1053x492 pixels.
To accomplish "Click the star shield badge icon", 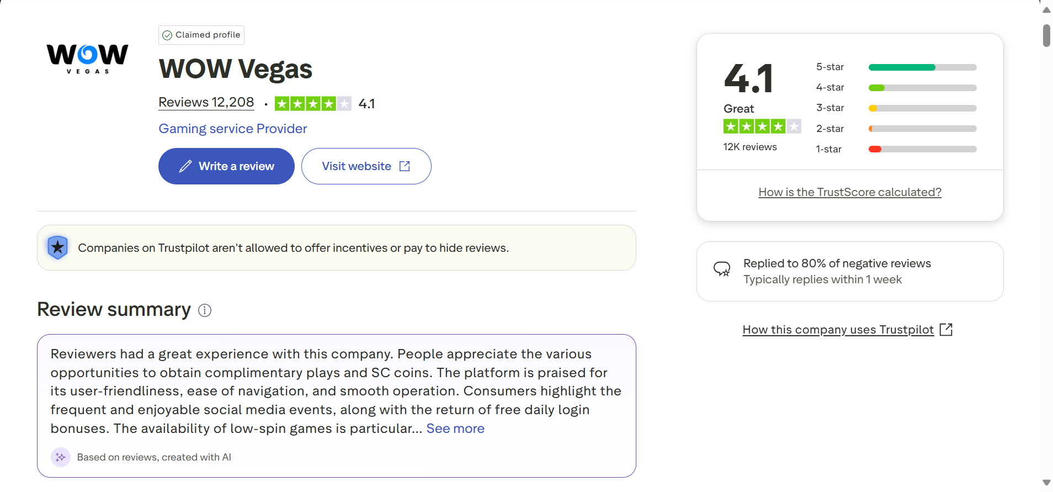I will point(57,247).
